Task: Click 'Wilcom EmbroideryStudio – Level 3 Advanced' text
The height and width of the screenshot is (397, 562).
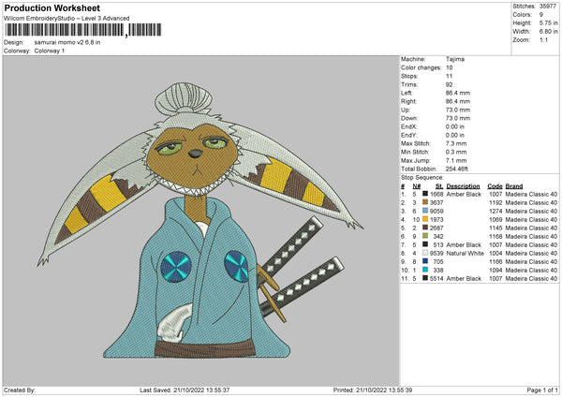Action: point(67,19)
